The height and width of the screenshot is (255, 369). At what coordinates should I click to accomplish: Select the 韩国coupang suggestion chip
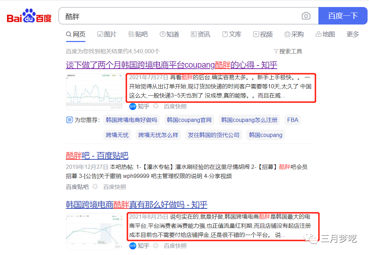point(265,135)
